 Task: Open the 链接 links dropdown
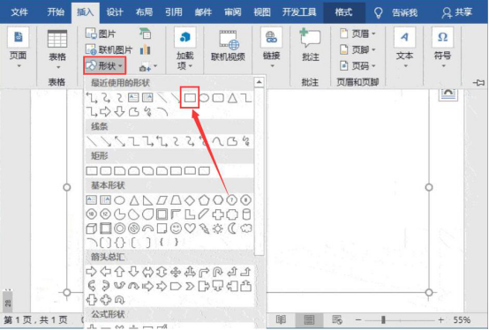[x=271, y=49]
